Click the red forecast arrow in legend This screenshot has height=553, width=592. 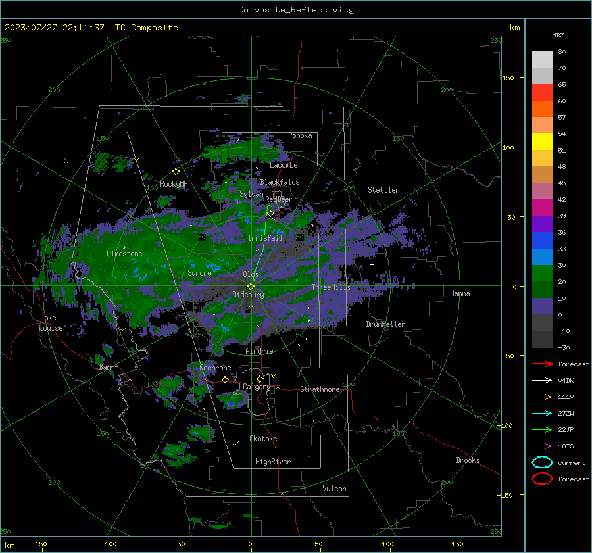pos(542,364)
